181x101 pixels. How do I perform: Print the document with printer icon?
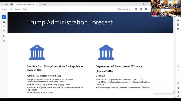tap(146, 9)
